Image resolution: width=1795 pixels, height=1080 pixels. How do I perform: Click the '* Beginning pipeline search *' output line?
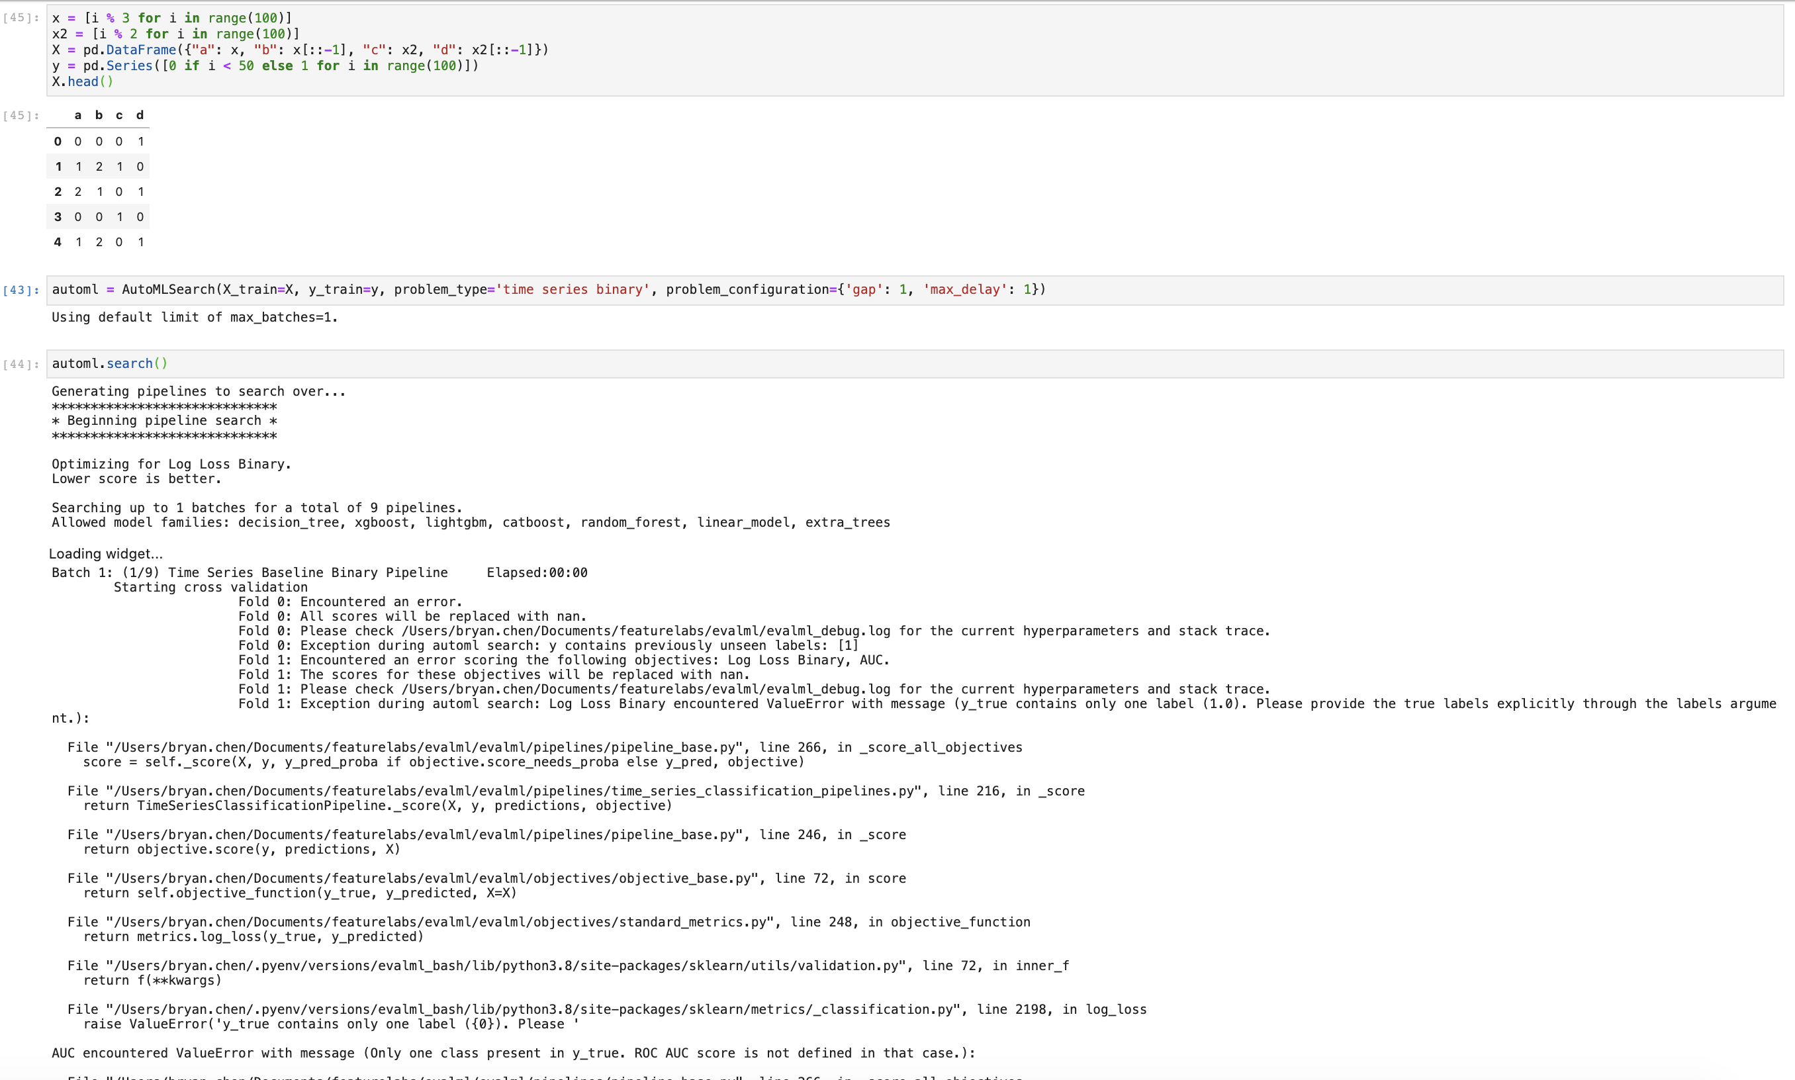coord(163,421)
